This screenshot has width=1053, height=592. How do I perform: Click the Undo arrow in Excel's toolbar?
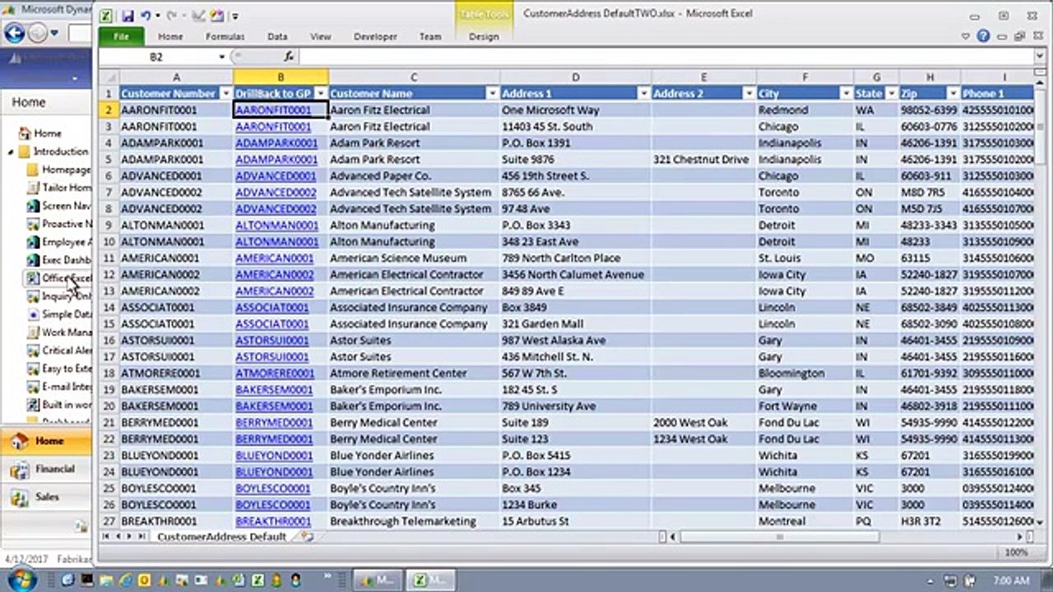(x=145, y=16)
